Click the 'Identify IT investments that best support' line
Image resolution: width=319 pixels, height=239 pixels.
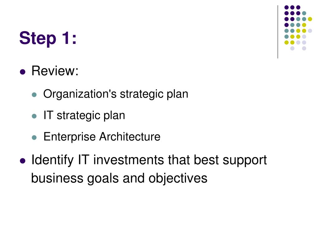click(149, 160)
